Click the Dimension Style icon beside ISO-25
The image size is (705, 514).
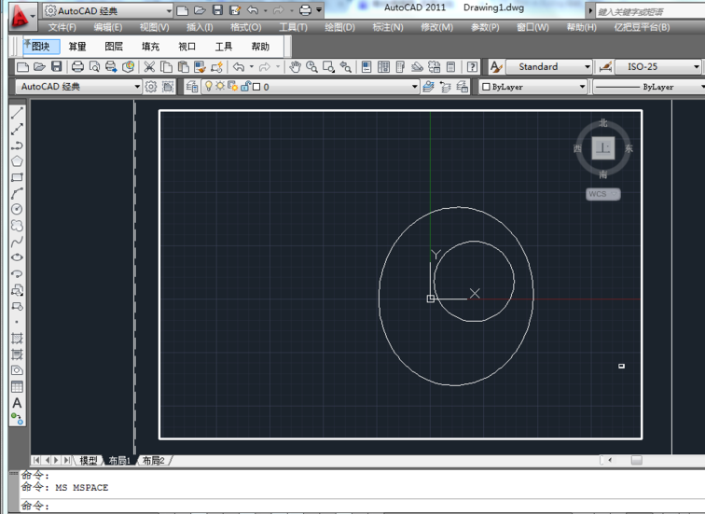[605, 67]
